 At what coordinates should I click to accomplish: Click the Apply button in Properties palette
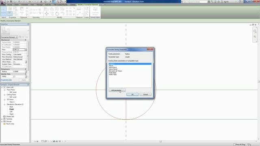pos(24,80)
